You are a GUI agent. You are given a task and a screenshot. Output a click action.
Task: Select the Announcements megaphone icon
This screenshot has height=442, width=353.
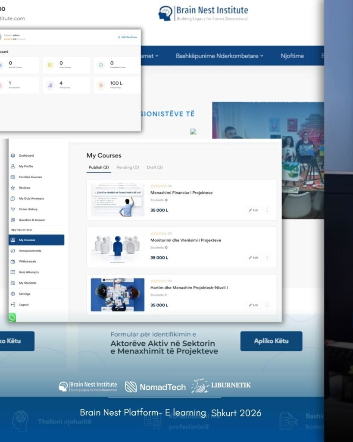coord(13,251)
